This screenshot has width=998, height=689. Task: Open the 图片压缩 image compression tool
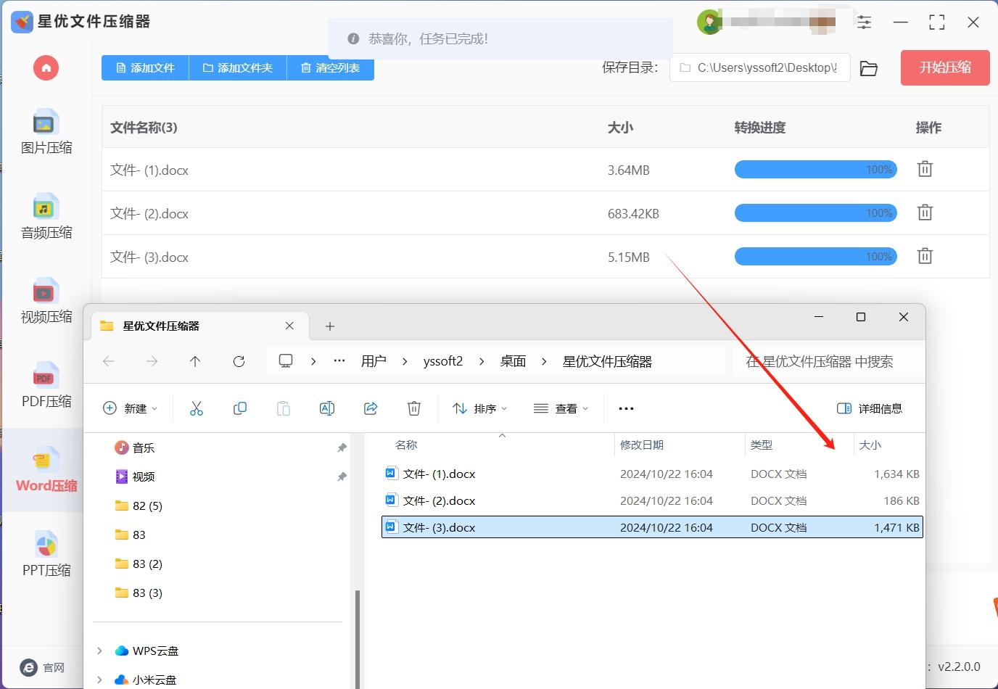(46, 133)
